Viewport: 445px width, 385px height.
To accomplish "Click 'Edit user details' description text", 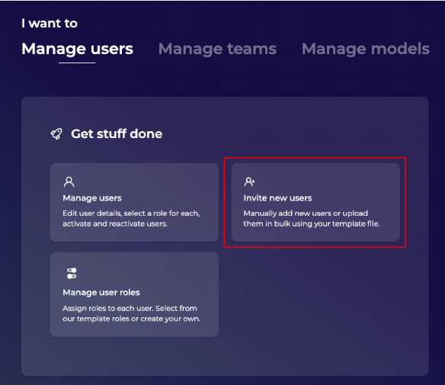I will tap(131, 218).
